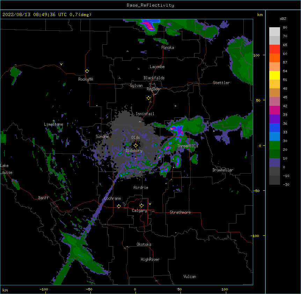Click the Banff label
The image size is (301, 294).
[43, 198]
